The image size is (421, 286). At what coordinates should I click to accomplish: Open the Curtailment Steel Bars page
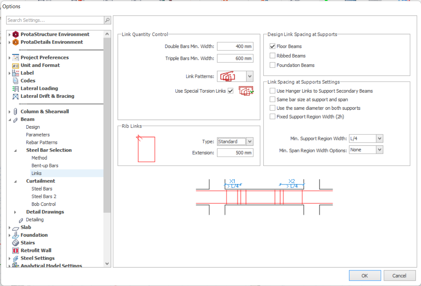[41, 189]
